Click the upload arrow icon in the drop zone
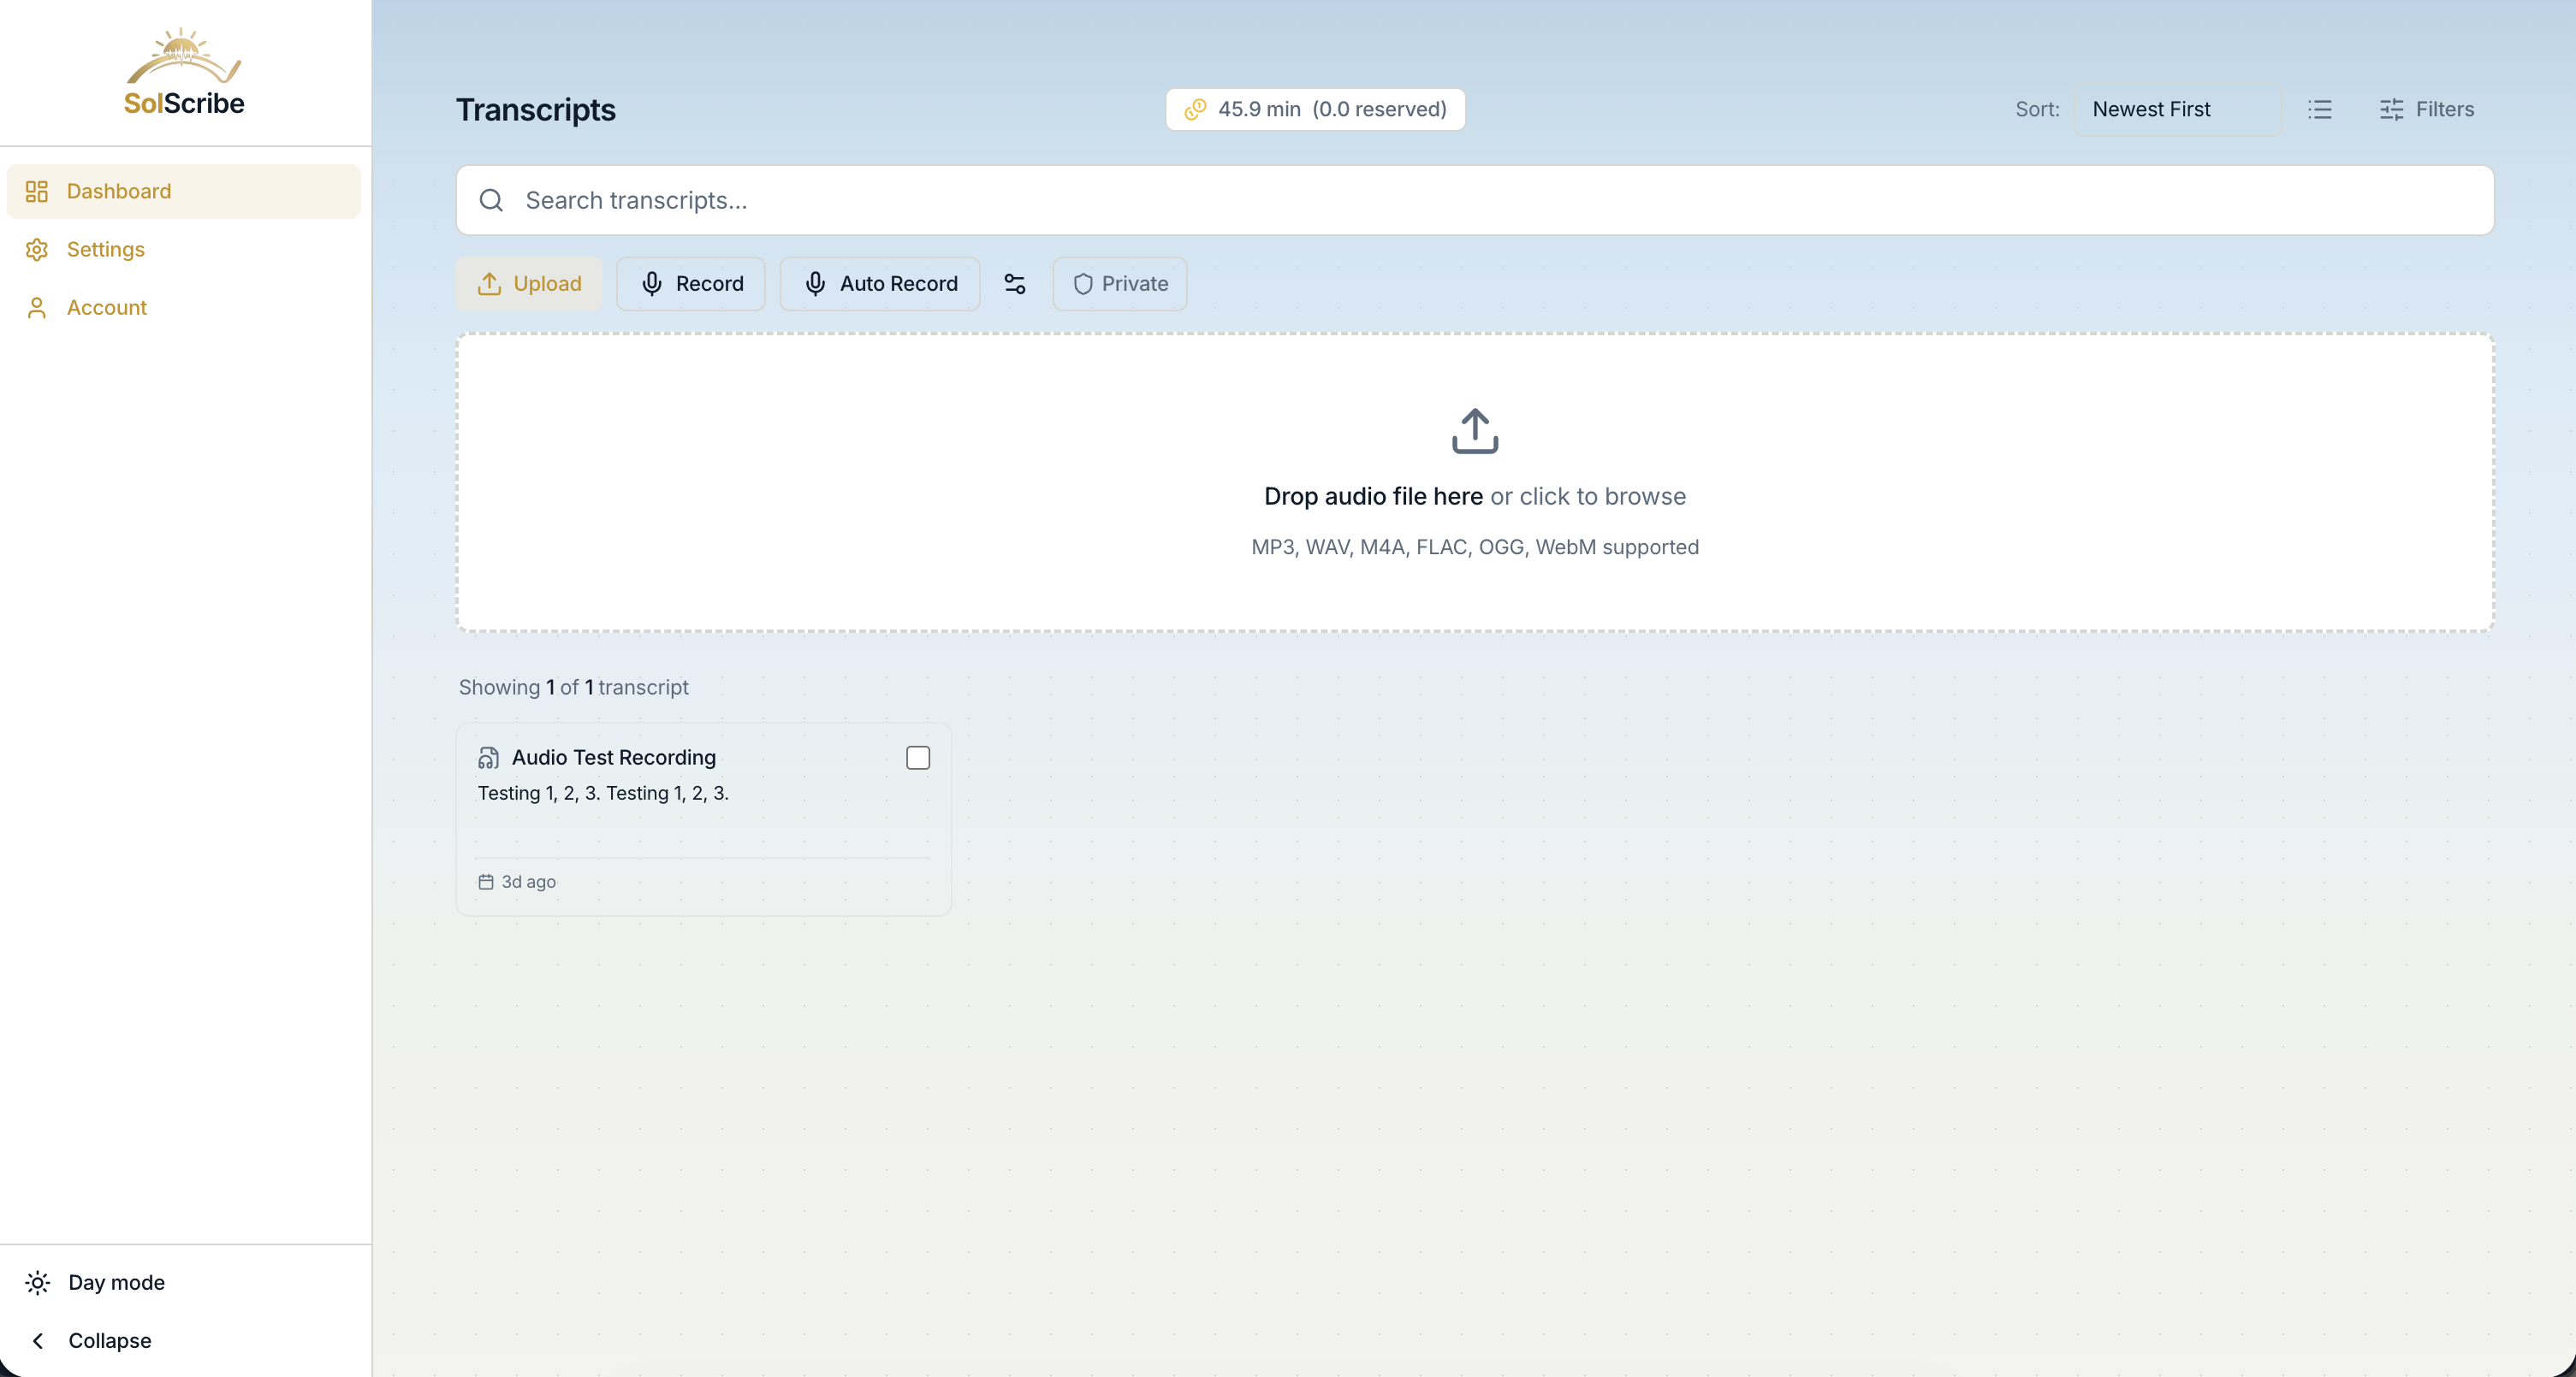 point(1474,431)
